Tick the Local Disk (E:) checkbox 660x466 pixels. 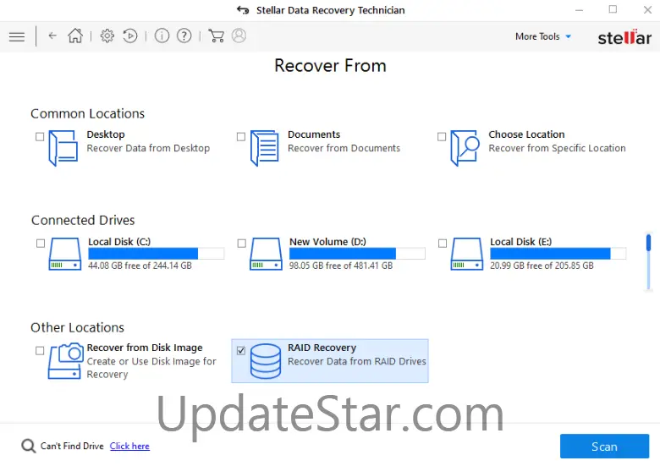pyautogui.click(x=443, y=244)
